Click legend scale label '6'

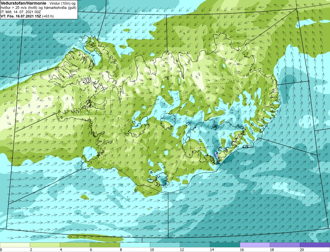pyautogui.click(x=91, y=250)
